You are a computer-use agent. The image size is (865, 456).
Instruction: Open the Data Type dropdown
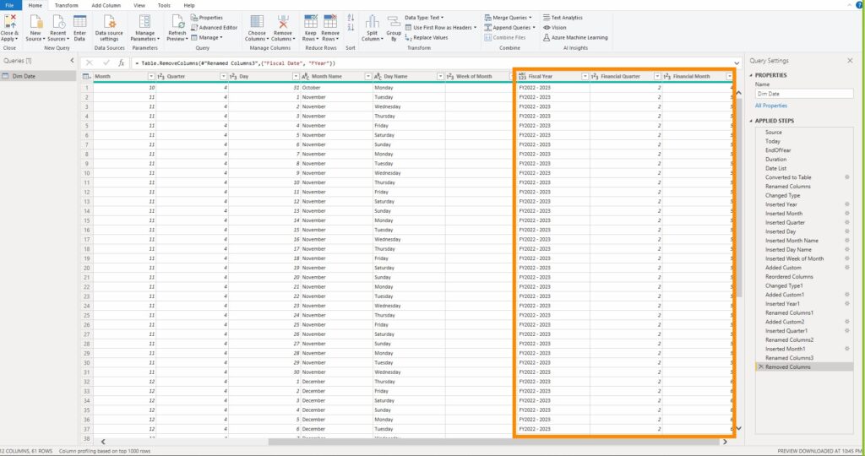click(424, 18)
